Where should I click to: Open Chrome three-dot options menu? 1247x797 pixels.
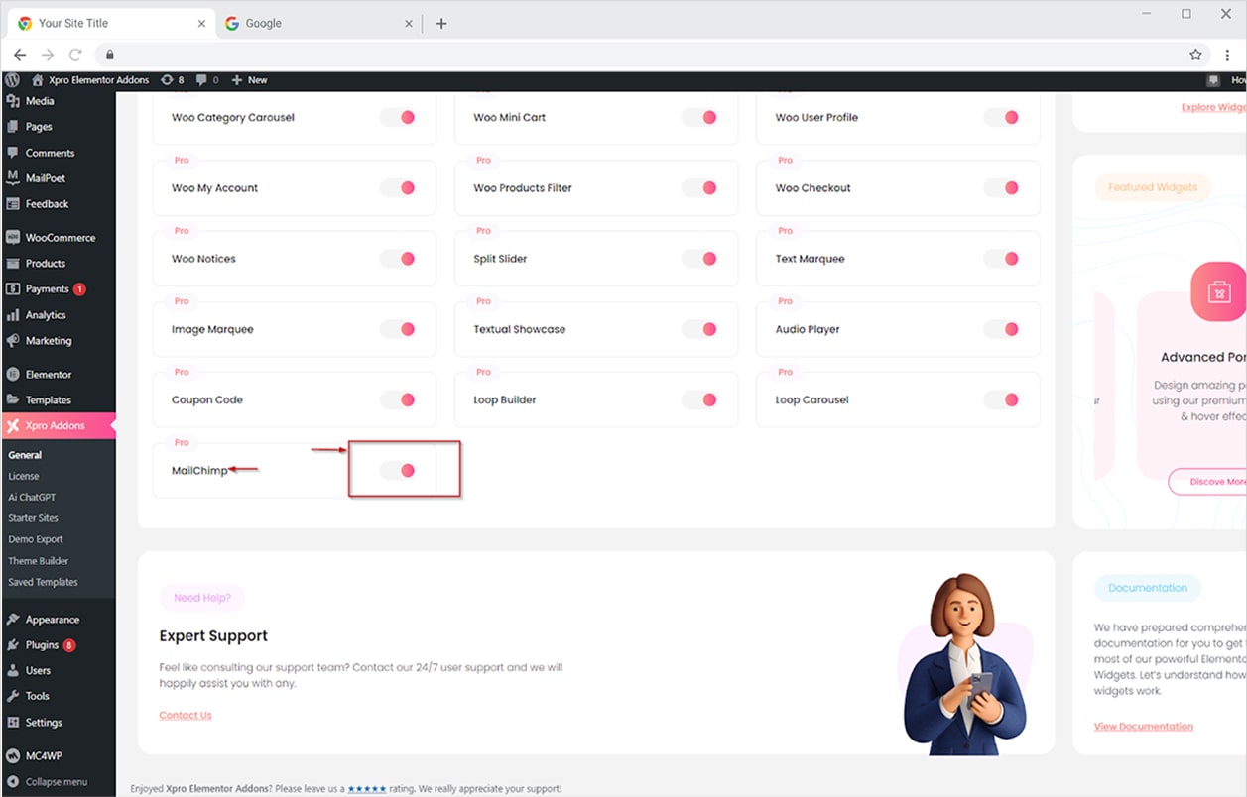[x=1227, y=55]
